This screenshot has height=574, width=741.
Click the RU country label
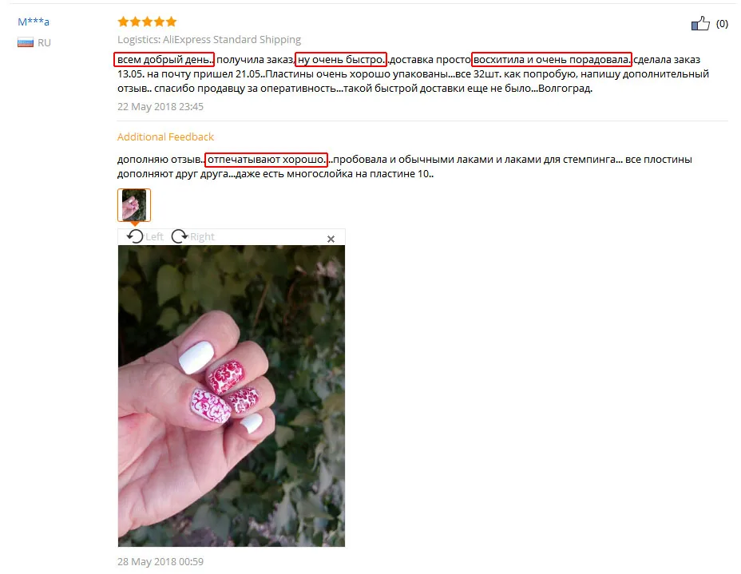tap(45, 42)
